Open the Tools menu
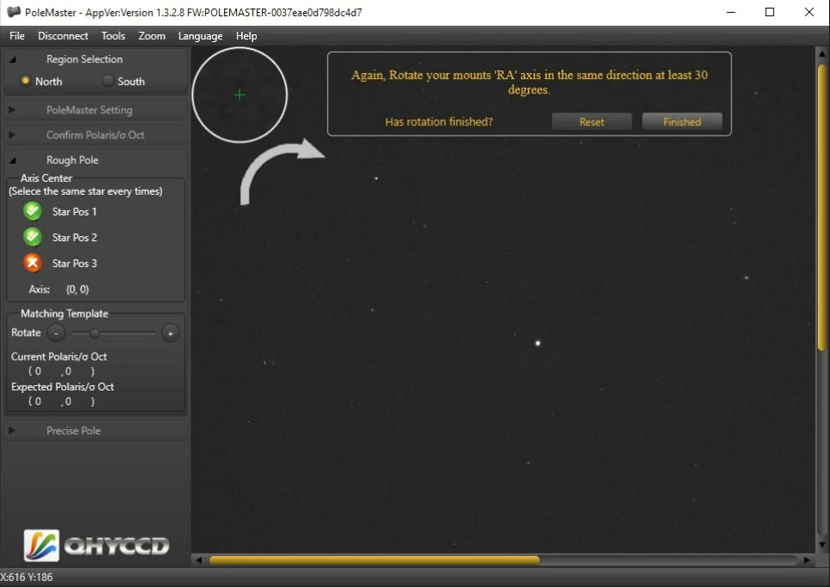The width and height of the screenshot is (830, 587). 112,36
